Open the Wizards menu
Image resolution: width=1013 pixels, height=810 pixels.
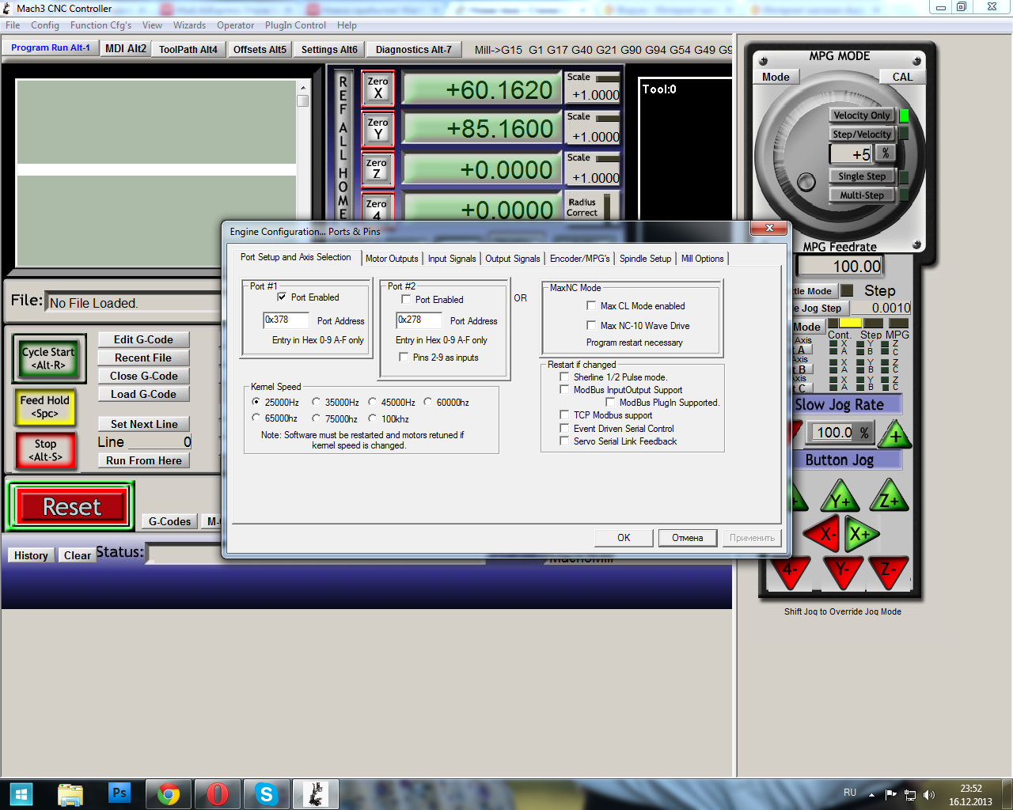click(x=189, y=25)
